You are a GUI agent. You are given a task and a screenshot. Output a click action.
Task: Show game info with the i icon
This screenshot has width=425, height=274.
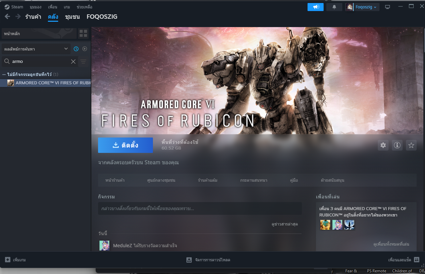pyautogui.click(x=397, y=145)
